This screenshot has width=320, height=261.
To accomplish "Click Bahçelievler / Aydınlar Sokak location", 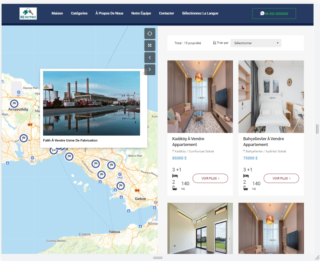I will [x=266, y=151].
